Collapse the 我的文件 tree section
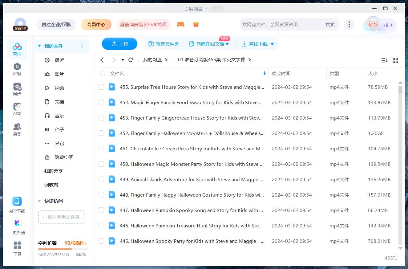The width and height of the screenshot is (408, 269). click(39, 46)
